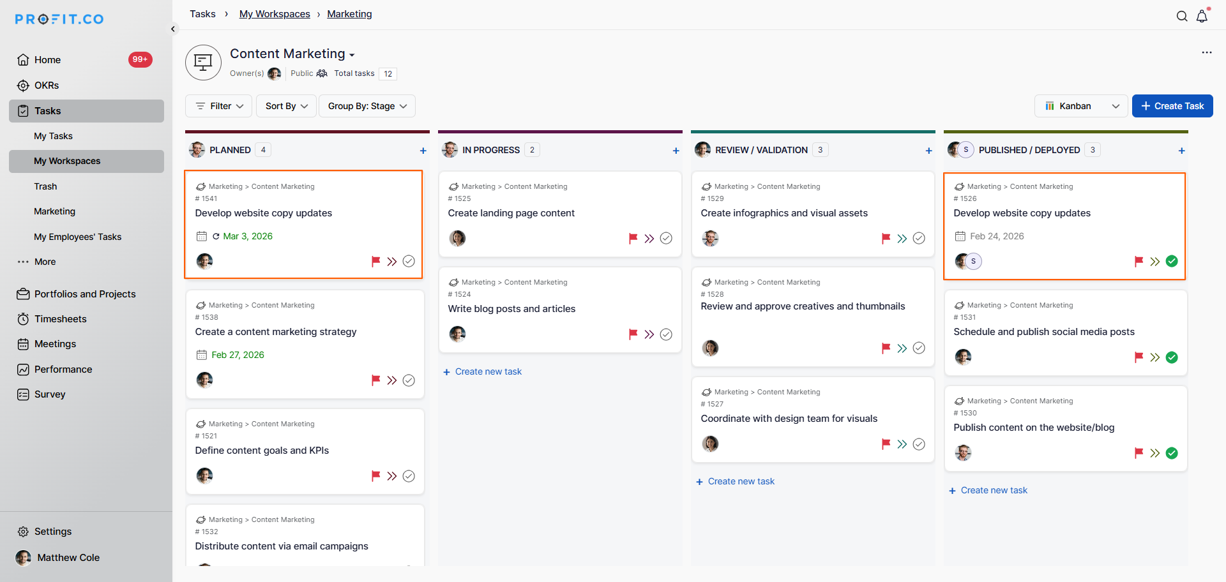
Task: Open the 'Define content goals and KPIs' card
Action: point(262,451)
